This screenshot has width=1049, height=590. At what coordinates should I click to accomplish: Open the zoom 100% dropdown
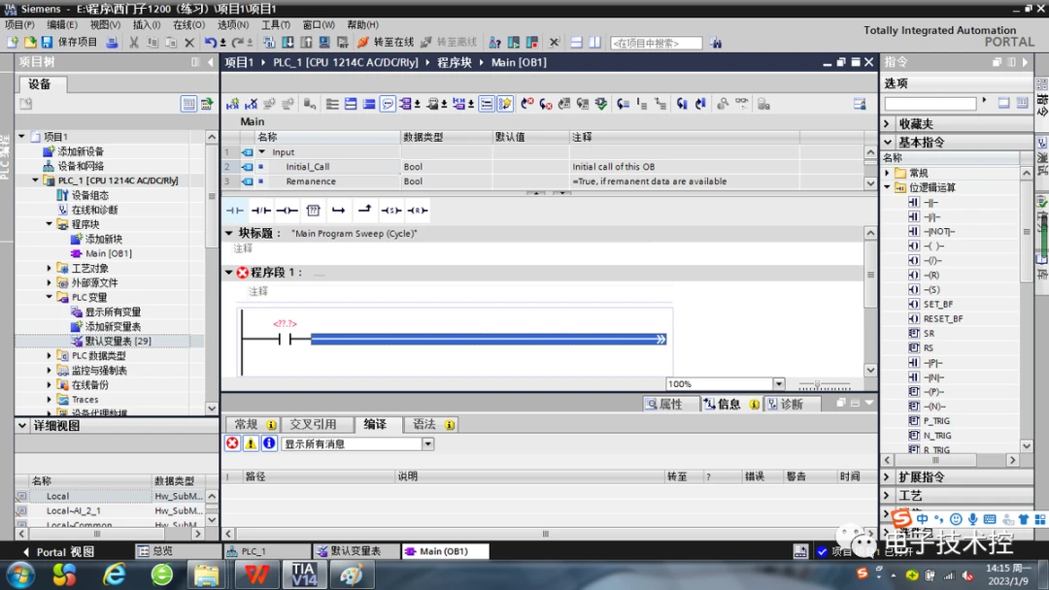coord(779,383)
